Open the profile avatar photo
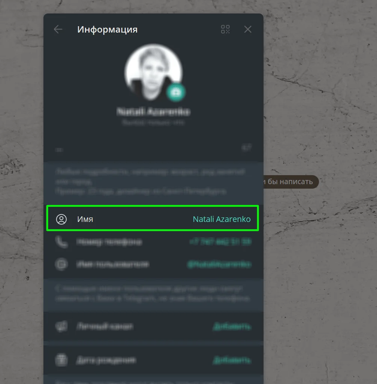The width and height of the screenshot is (377, 384). 153,73
